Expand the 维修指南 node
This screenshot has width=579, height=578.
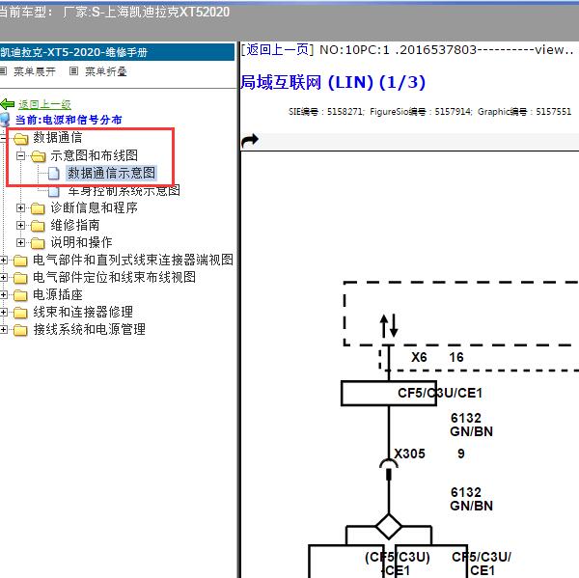20,225
